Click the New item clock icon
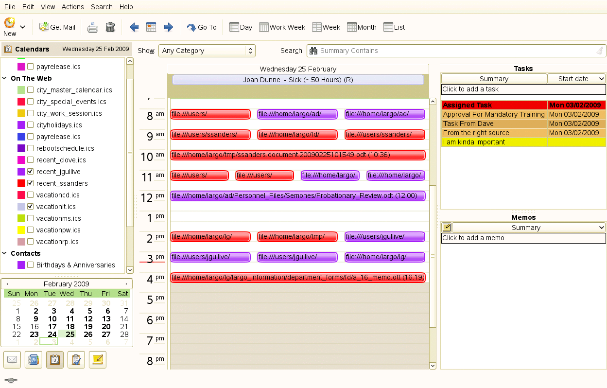 pyautogui.click(x=9, y=22)
